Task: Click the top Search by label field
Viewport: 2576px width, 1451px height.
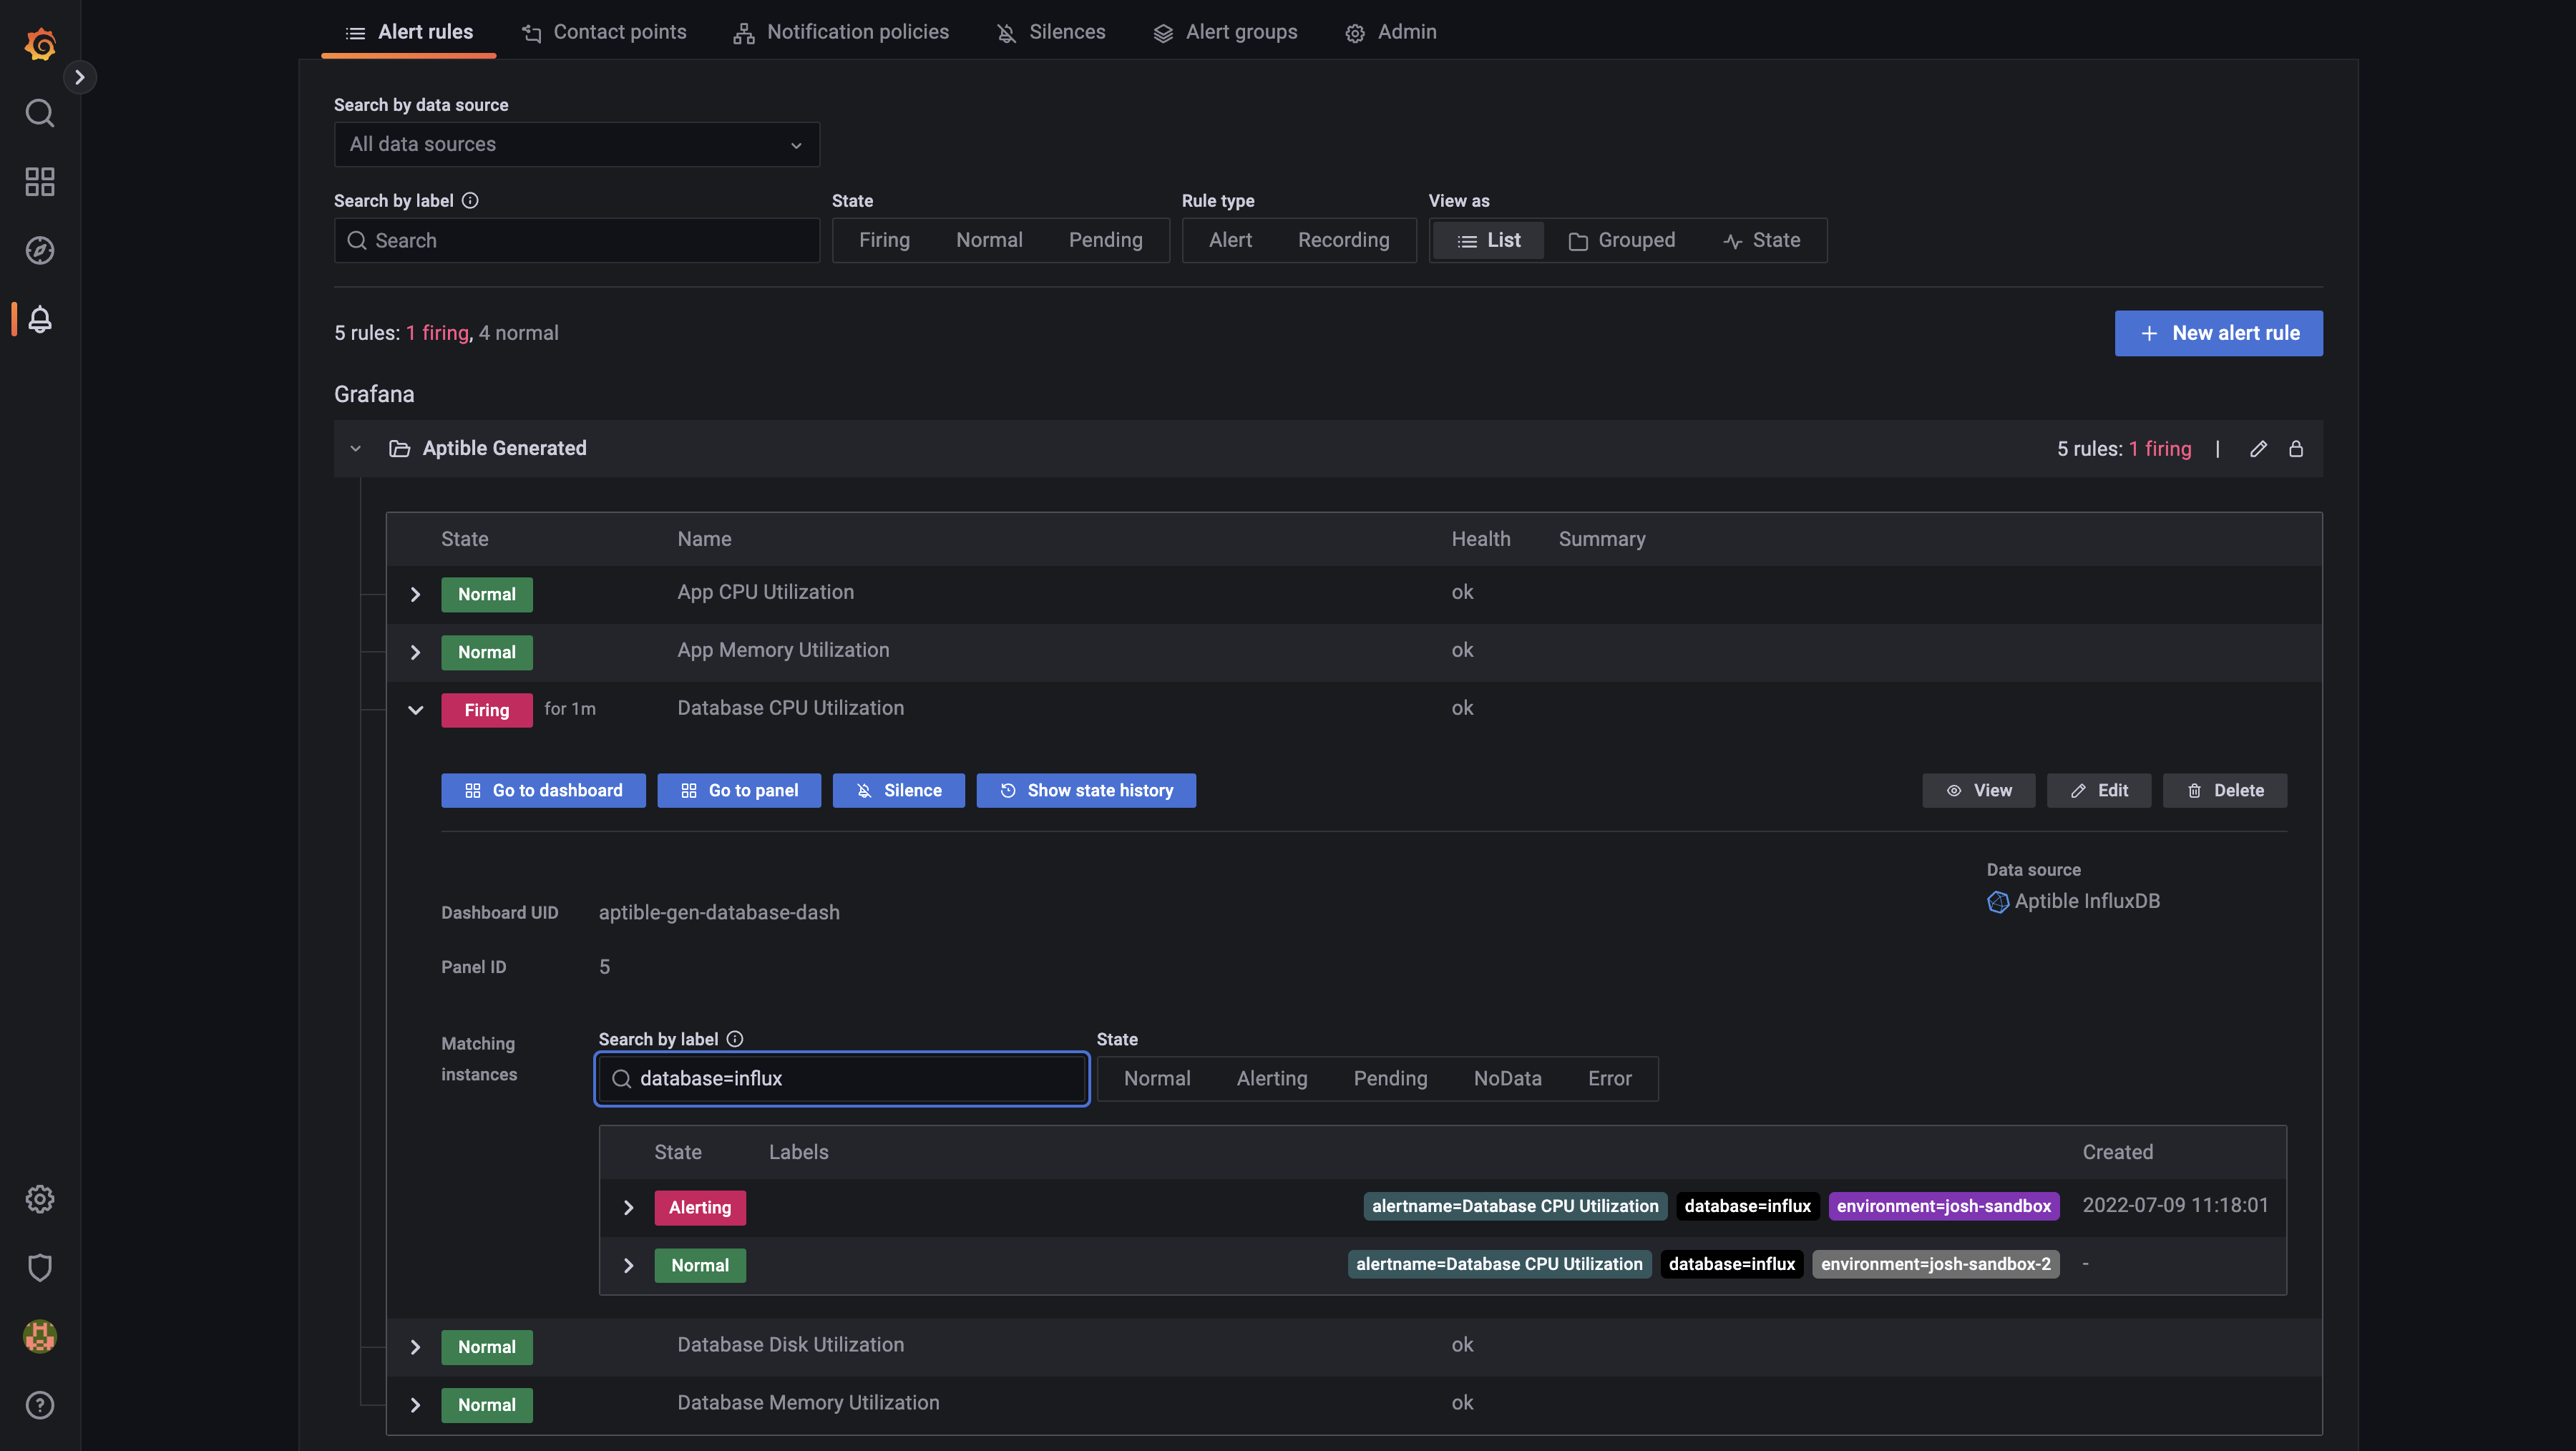Action: coord(576,240)
